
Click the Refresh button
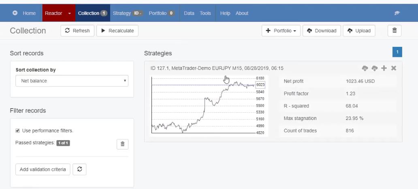coord(77,31)
